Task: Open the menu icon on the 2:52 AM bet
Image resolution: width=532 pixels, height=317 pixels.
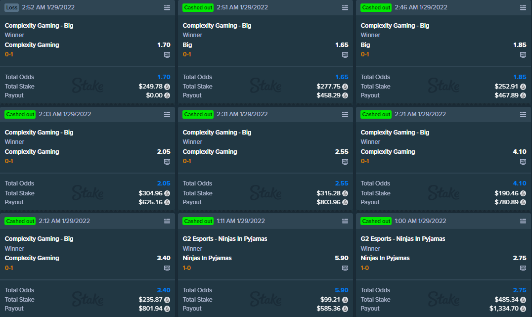Action: coord(167,7)
